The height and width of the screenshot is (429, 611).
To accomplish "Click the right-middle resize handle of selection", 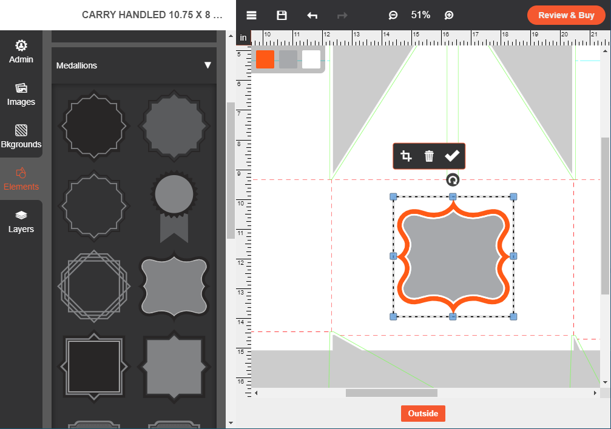I will [x=513, y=256].
